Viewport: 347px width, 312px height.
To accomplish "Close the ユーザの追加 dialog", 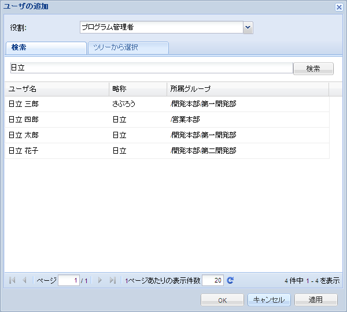I will pyautogui.click(x=339, y=8).
